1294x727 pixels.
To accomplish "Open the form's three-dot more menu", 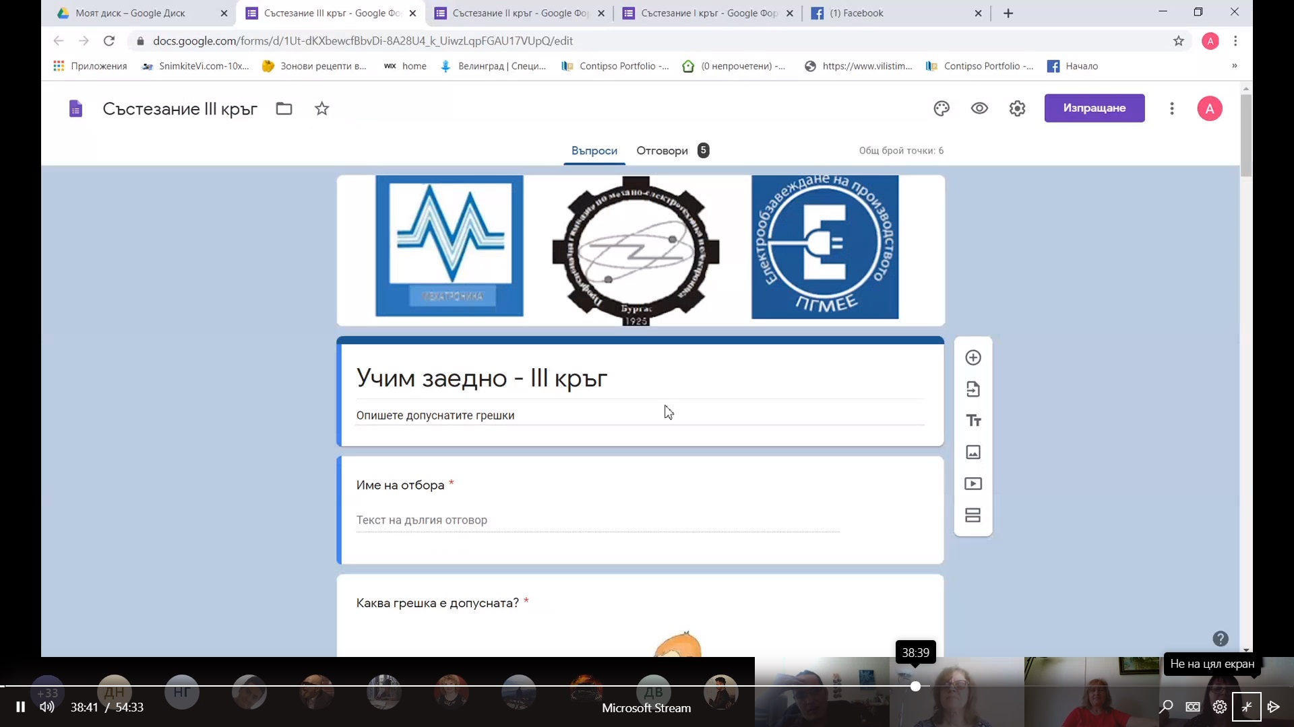I will (x=1172, y=108).
